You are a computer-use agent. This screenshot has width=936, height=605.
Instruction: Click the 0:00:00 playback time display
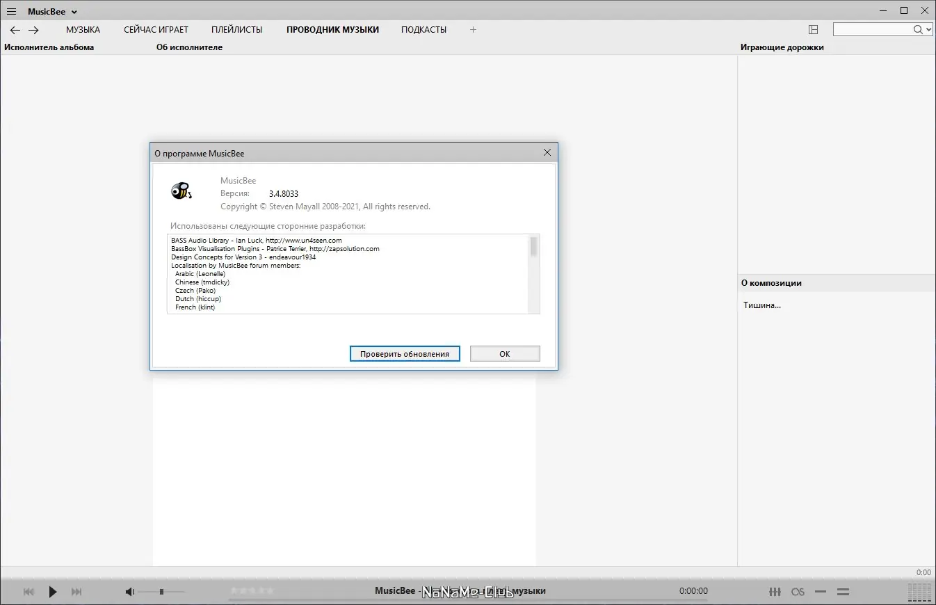coord(693,591)
